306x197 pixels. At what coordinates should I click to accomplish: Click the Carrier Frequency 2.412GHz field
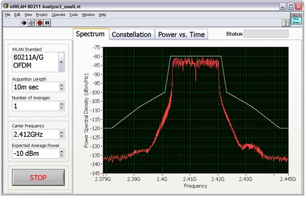pyautogui.click(x=36, y=134)
